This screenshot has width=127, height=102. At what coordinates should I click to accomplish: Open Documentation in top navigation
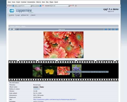[31, 2]
